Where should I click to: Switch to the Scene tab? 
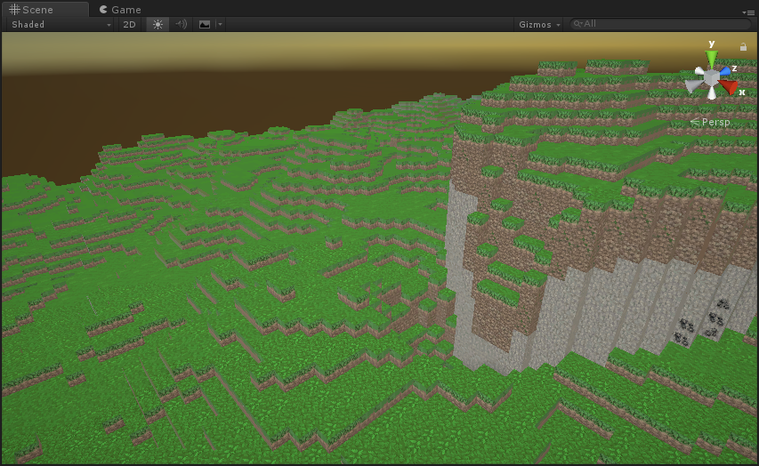(x=45, y=9)
